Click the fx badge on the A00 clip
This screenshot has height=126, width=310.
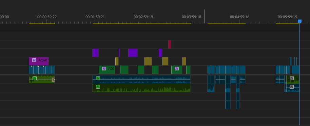tap(104, 68)
